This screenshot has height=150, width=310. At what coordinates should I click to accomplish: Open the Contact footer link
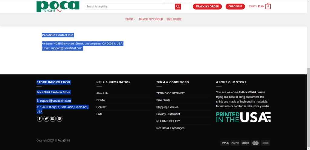point(101,107)
